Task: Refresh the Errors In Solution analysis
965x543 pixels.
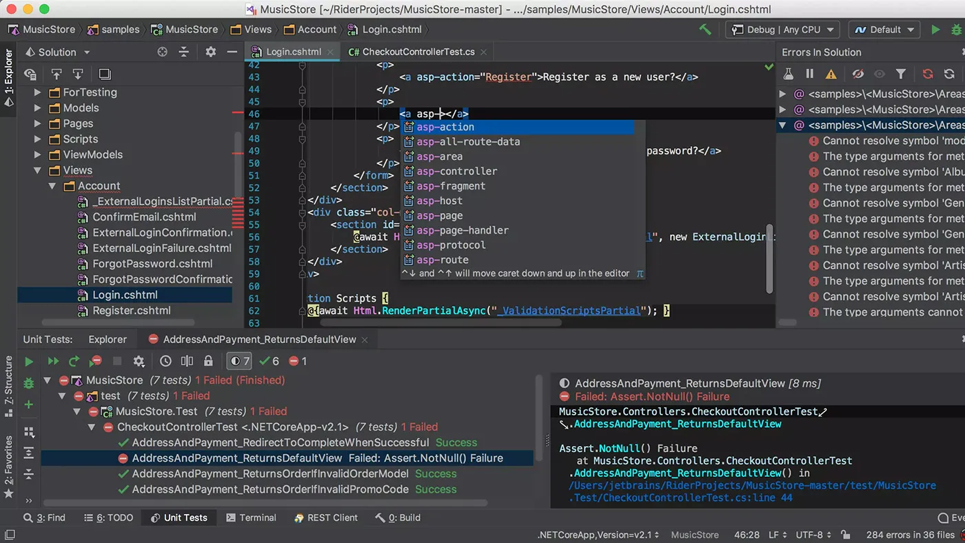Action: (x=928, y=74)
